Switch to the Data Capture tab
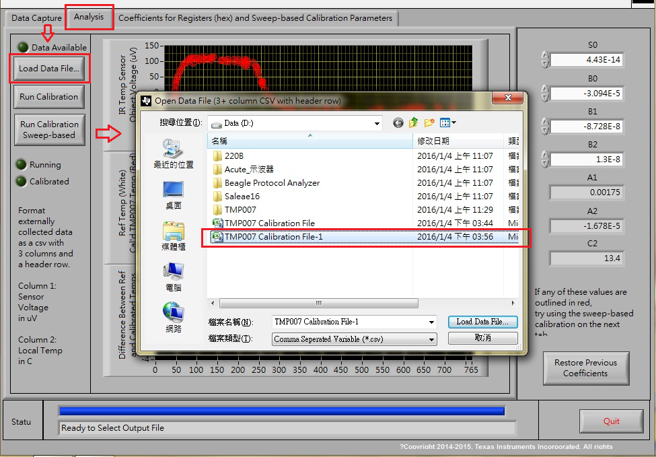This screenshot has height=457, width=656. click(x=36, y=18)
